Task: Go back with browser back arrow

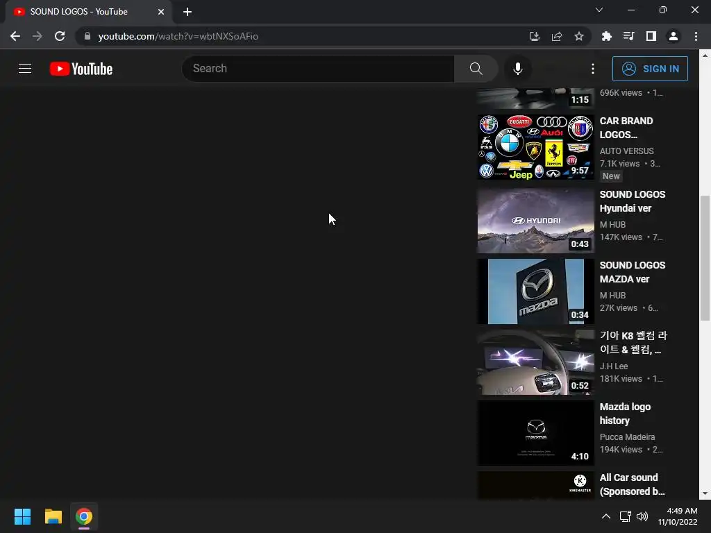Action: pyautogui.click(x=15, y=36)
